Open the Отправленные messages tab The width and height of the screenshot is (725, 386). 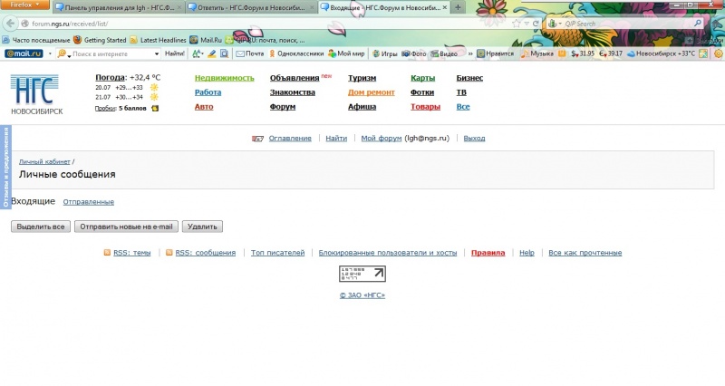[89, 202]
